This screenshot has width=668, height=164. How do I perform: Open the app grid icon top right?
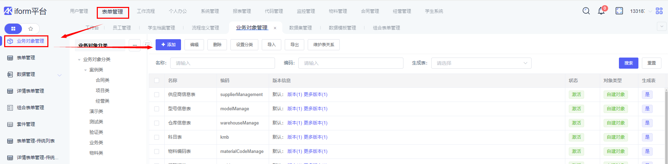click(x=659, y=11)
